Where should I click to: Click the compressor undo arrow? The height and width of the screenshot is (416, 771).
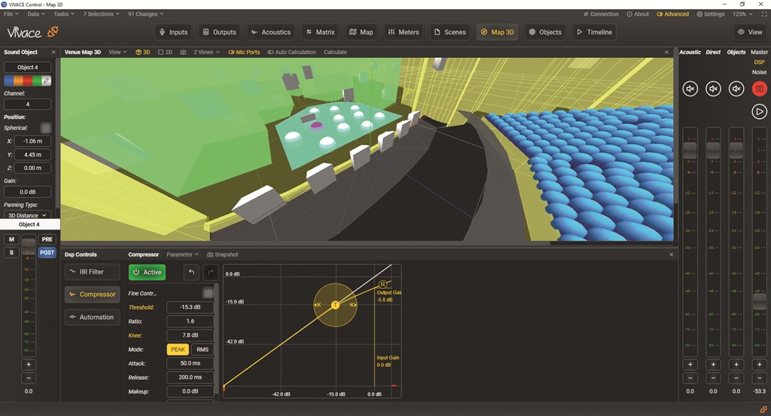[x=191, y=272]
